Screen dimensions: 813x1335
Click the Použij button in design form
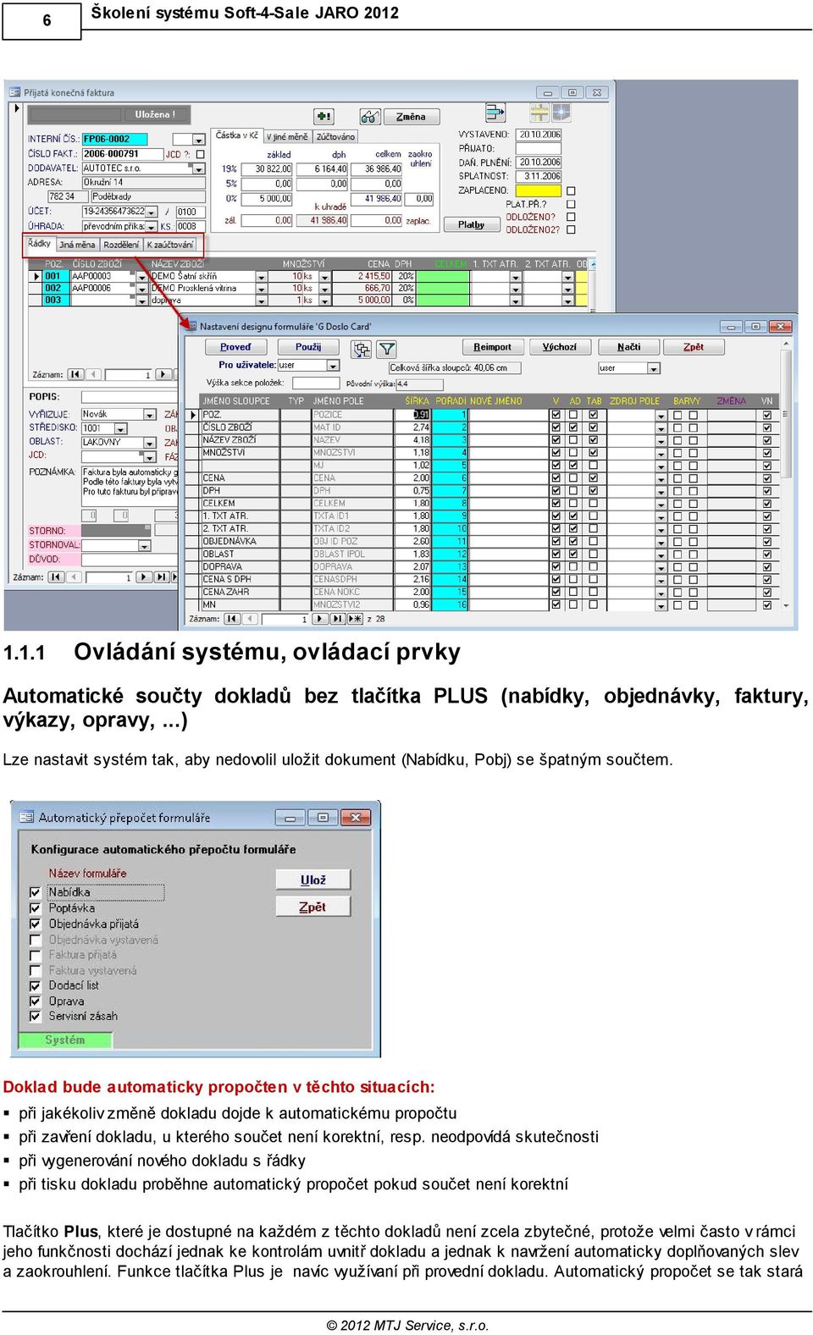308,347
